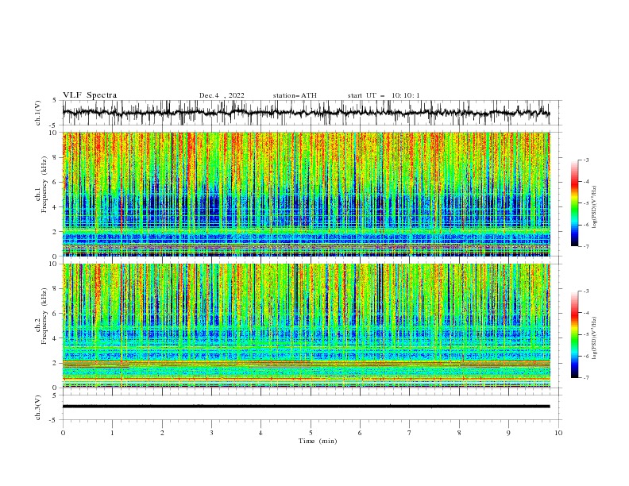Click the ch.2 'Frequency (kHz)' axis label
This screenshot has width=629, height=486.
(x=44, y=316)
